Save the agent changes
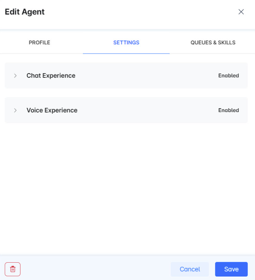Viewport: 255px width, 280px height. 231,269
